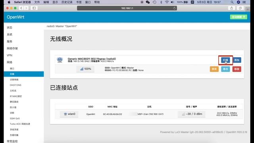This screenshot has height=143, width=254.
Task: Open a new tab with plus button
Action: coord(248,9)
